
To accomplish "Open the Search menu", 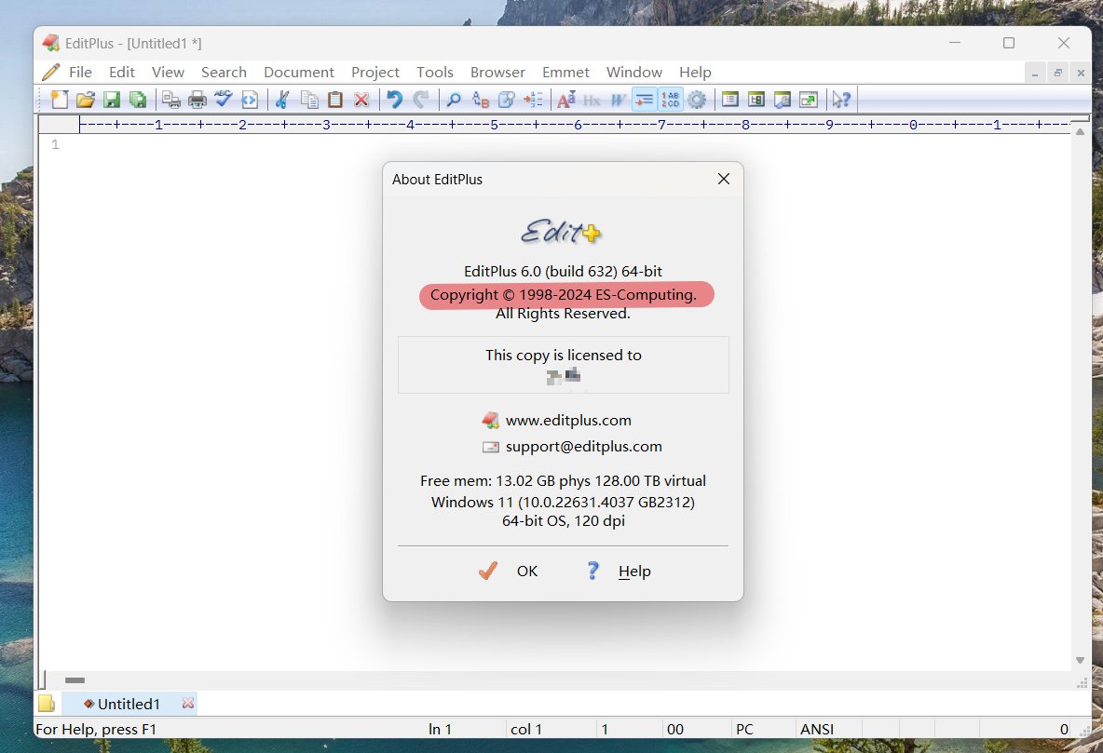I will pos(224,72).
